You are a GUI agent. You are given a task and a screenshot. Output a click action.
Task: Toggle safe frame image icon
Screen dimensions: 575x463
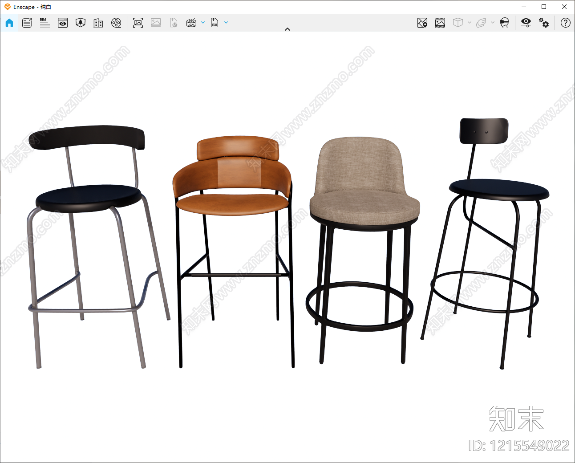tap(440, 23)
